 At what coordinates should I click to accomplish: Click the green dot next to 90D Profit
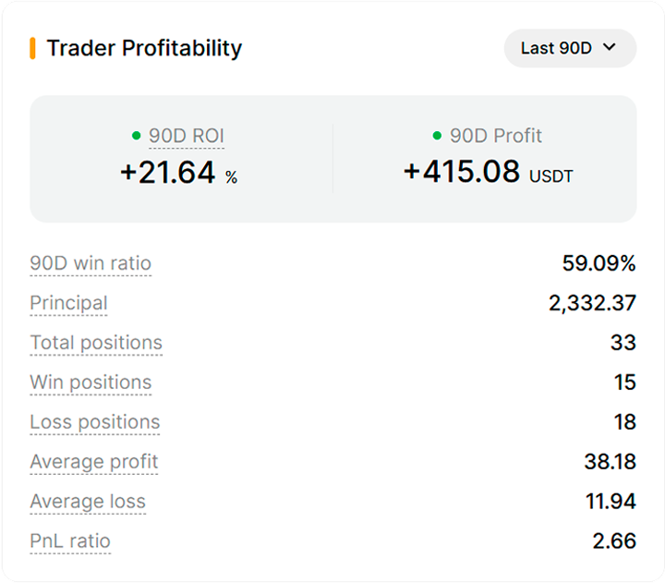coord(437,136)
